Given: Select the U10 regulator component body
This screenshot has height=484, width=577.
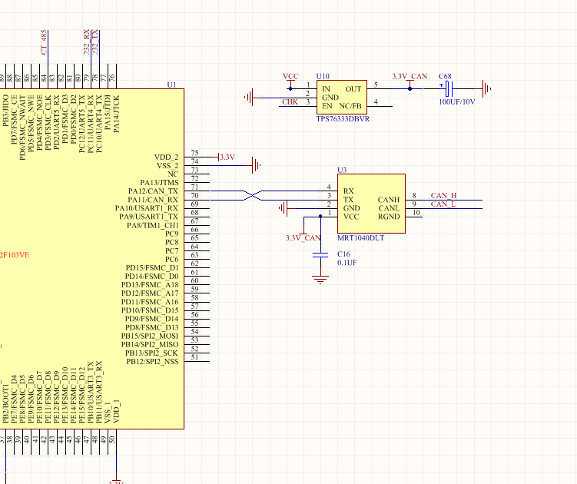Looking at the screenshot, I should point(341,97).
